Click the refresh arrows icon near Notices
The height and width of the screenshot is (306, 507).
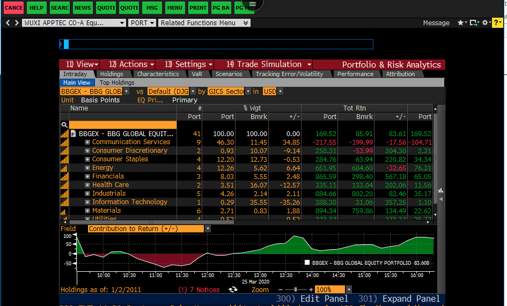click(x=233, y=289)
